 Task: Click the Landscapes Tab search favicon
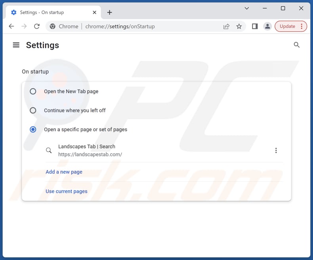pos(49,150)
